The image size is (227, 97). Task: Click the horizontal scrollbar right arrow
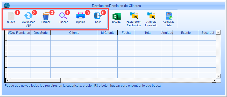214,80
